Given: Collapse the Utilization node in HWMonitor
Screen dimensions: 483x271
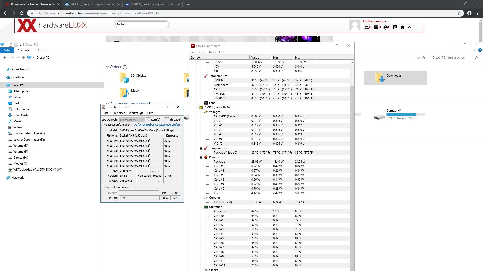Looking at the screenshot, I should [x=201, y=207].
